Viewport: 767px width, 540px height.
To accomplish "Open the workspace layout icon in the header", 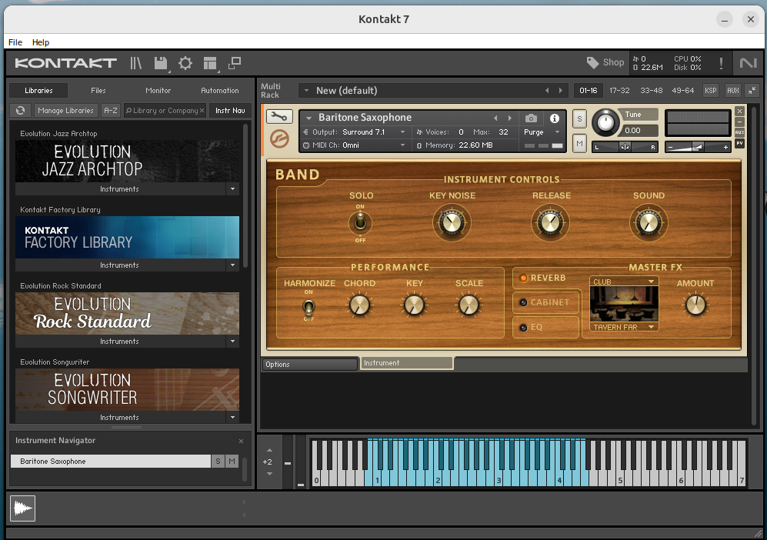I will 210,63.
